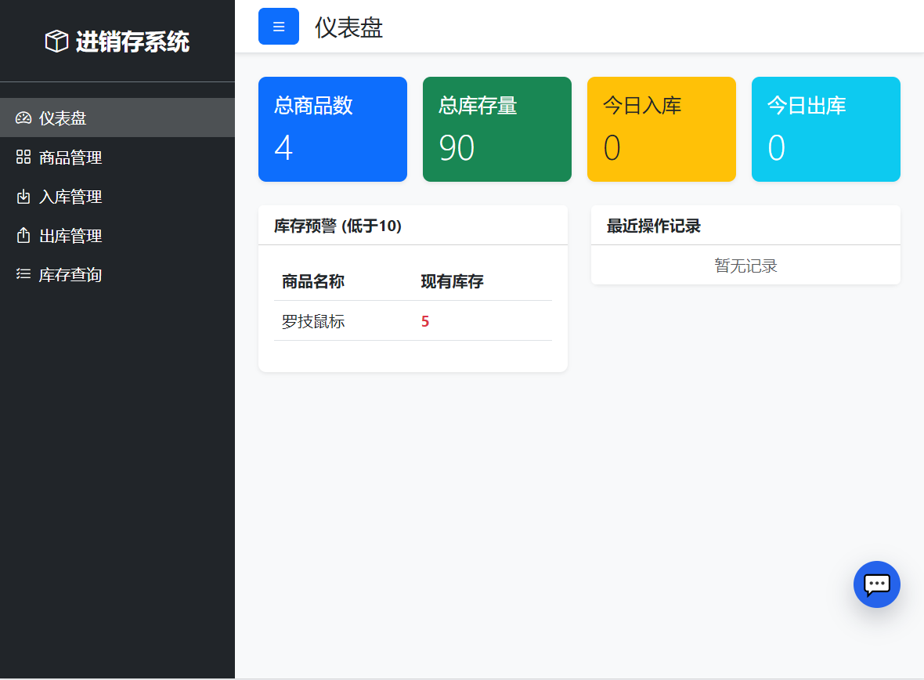Viewport: 924px width, 680px height.
Task: Click the blue 总商品数 stat card
Action: [x=332, y=128]
